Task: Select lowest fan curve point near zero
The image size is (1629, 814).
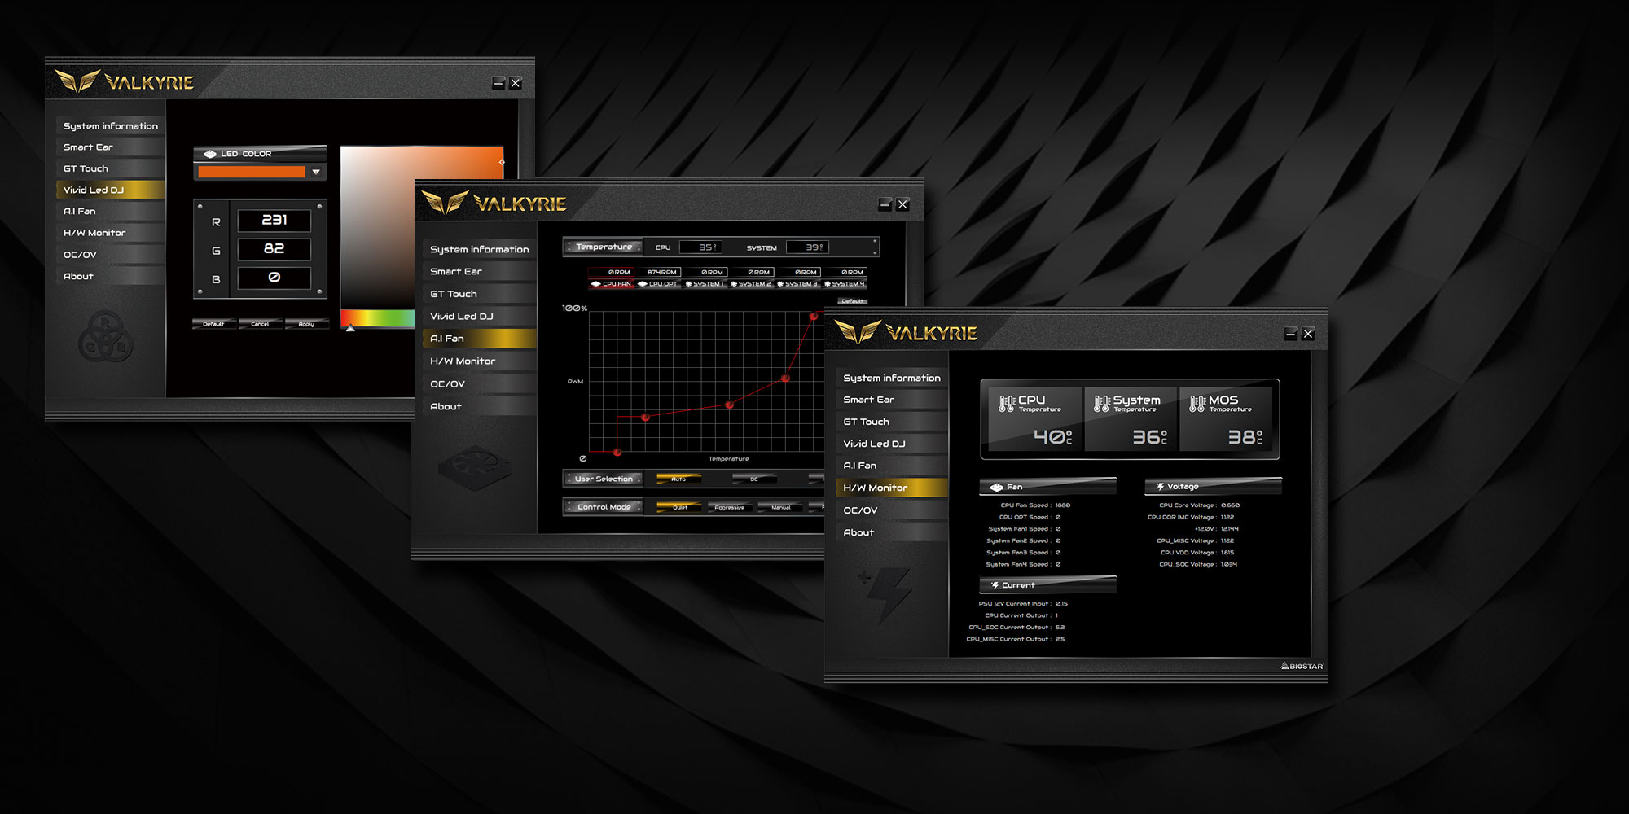Action: (617, 452)
